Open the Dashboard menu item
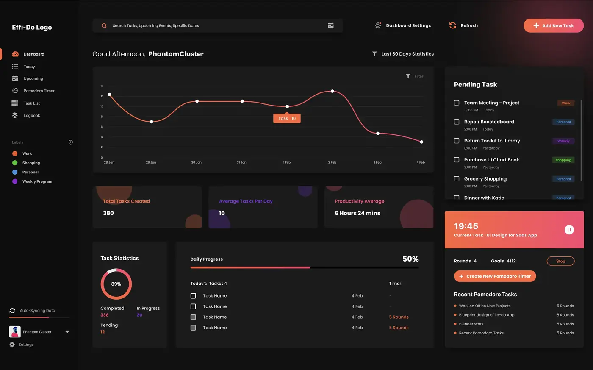The image size is (593, 370). [x=34, y=54]
